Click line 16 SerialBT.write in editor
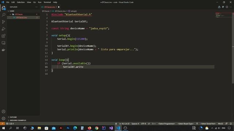The width and height of the screenshot is (234, 131). (x=73, y=67)
